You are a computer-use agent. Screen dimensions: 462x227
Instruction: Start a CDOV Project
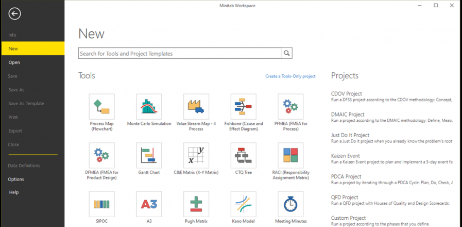391,96
